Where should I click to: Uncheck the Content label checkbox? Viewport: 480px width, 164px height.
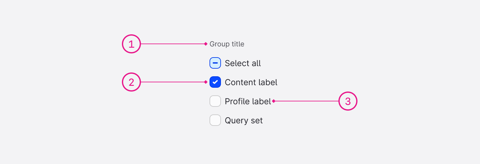[x=215, y=82]
